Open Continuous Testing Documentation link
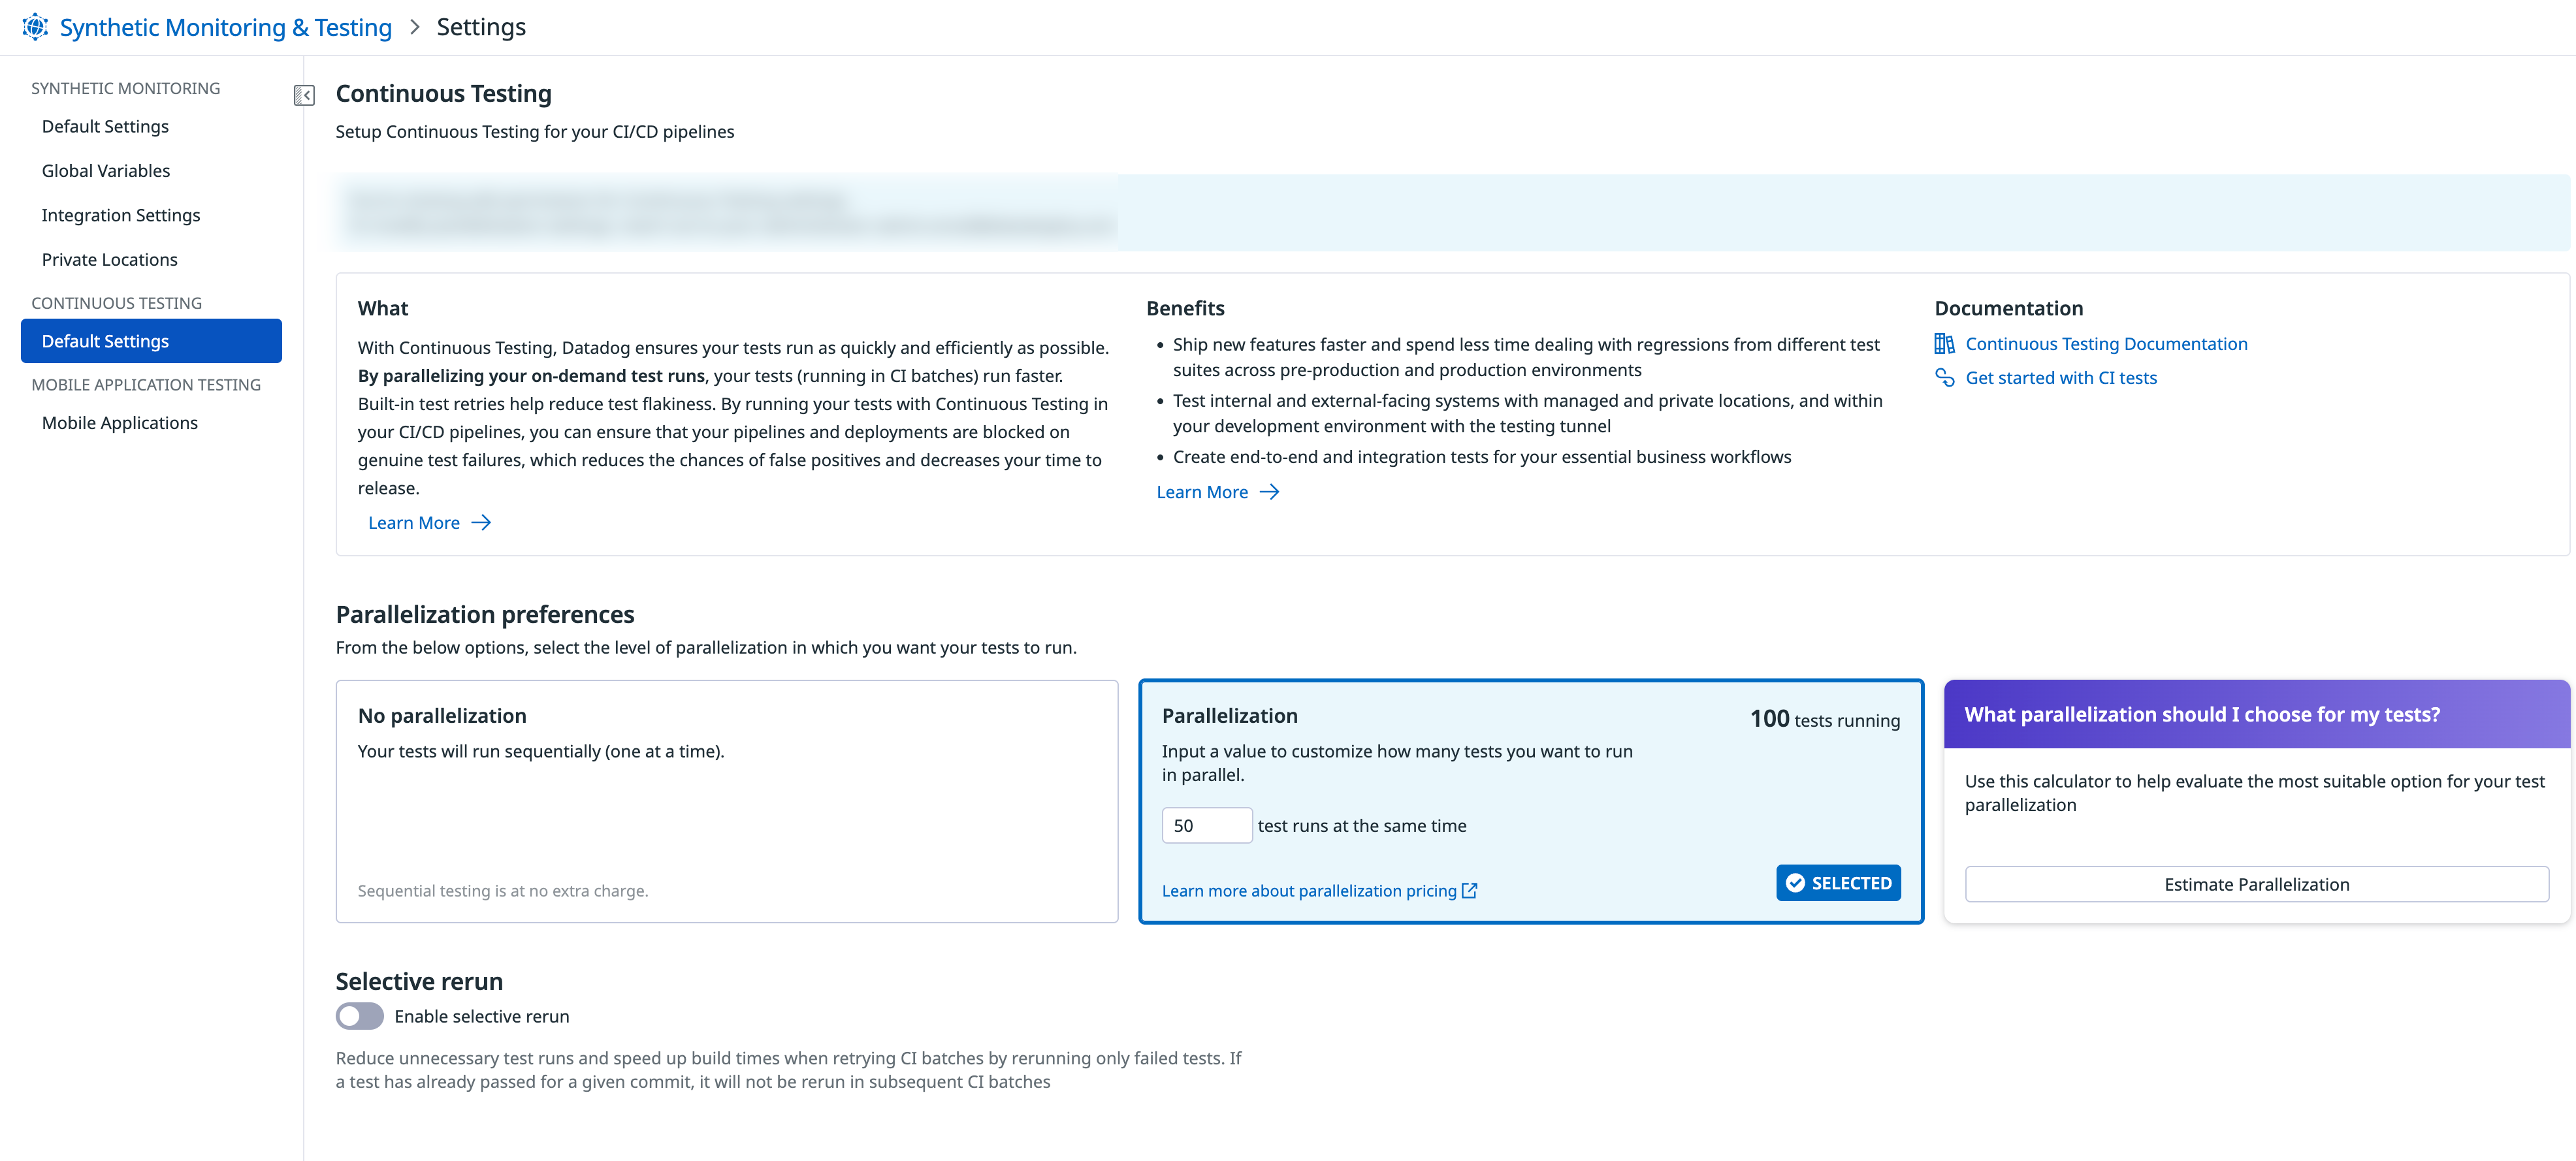 coord(2106,344)
